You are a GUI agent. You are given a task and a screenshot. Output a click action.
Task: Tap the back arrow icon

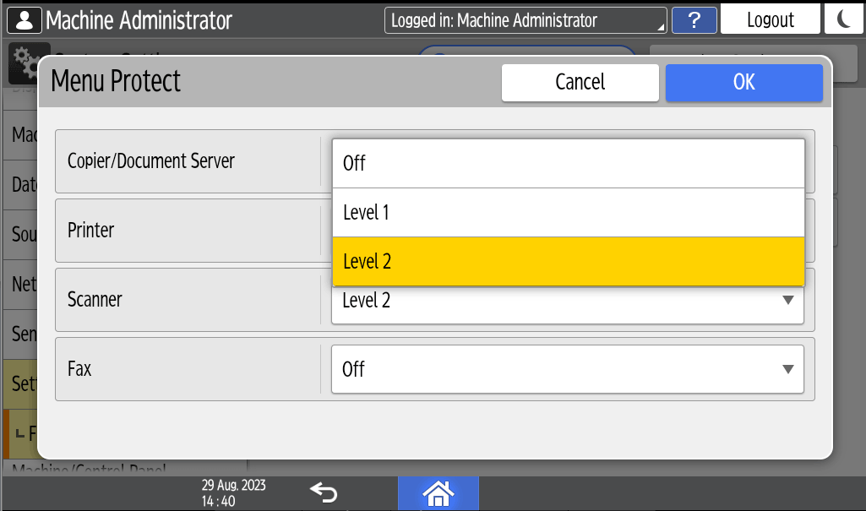tap(324, 492)
